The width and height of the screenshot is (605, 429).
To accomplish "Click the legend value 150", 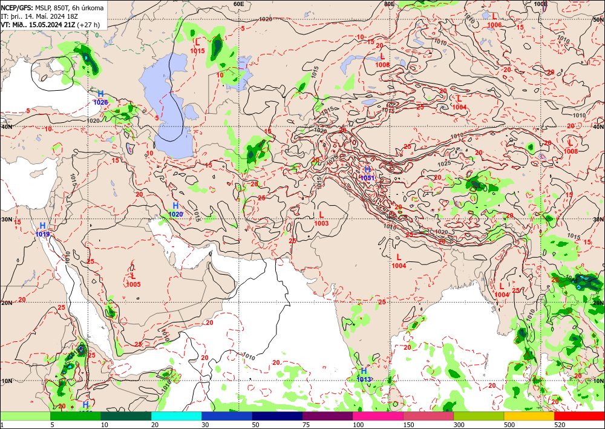I will point(408,425).
